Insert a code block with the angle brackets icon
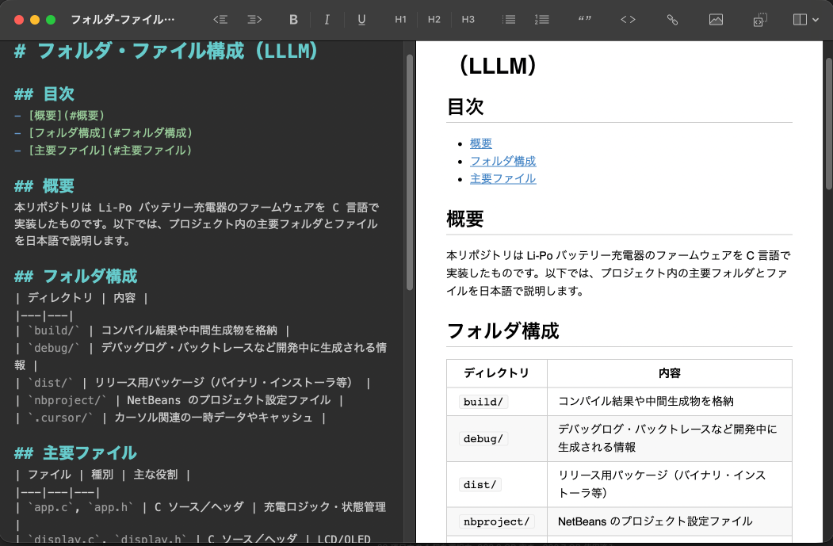Image resolution: width=833 pixels, height=546 pixels. pyautogui.click(x=628, y=20)
